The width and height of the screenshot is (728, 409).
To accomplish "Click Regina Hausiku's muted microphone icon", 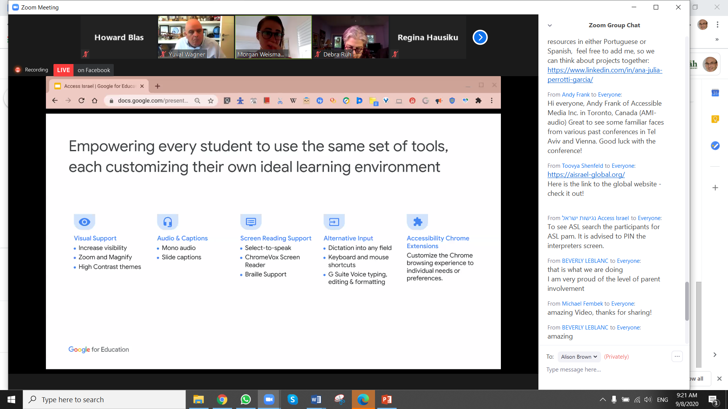I will pos(395,54).
